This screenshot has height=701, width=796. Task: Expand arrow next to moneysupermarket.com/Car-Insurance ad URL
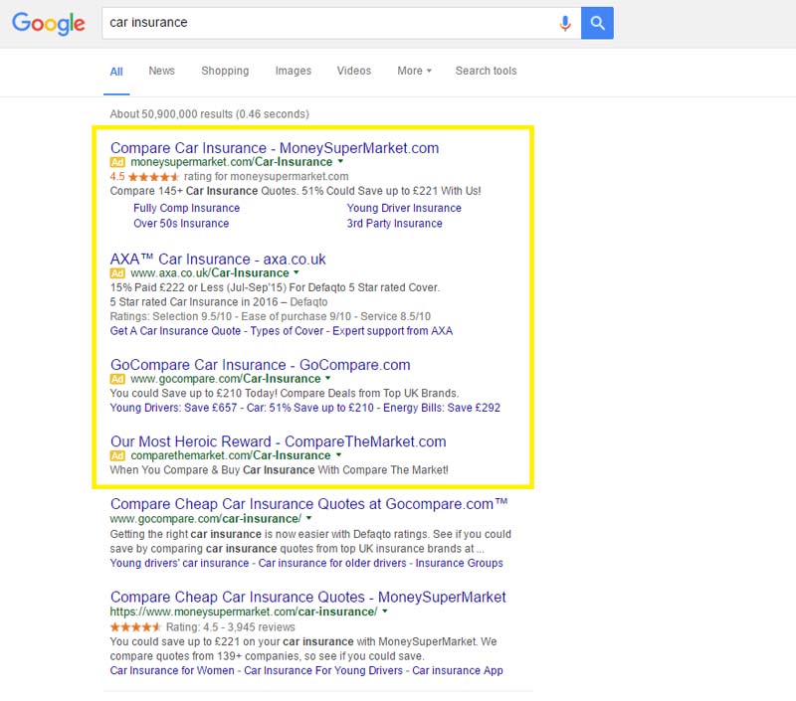(x=340, y=162)
